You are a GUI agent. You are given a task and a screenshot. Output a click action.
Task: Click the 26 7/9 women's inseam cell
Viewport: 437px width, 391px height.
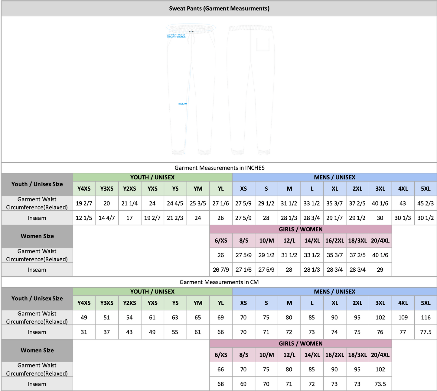[x=221, y=270]
